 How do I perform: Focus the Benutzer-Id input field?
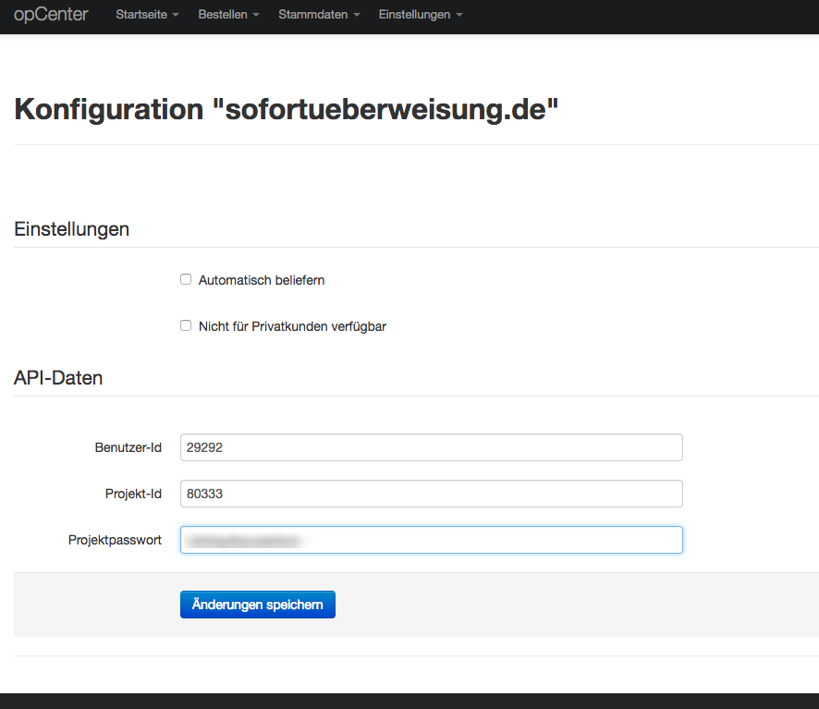pyautogui.click(x=431, y=447)
